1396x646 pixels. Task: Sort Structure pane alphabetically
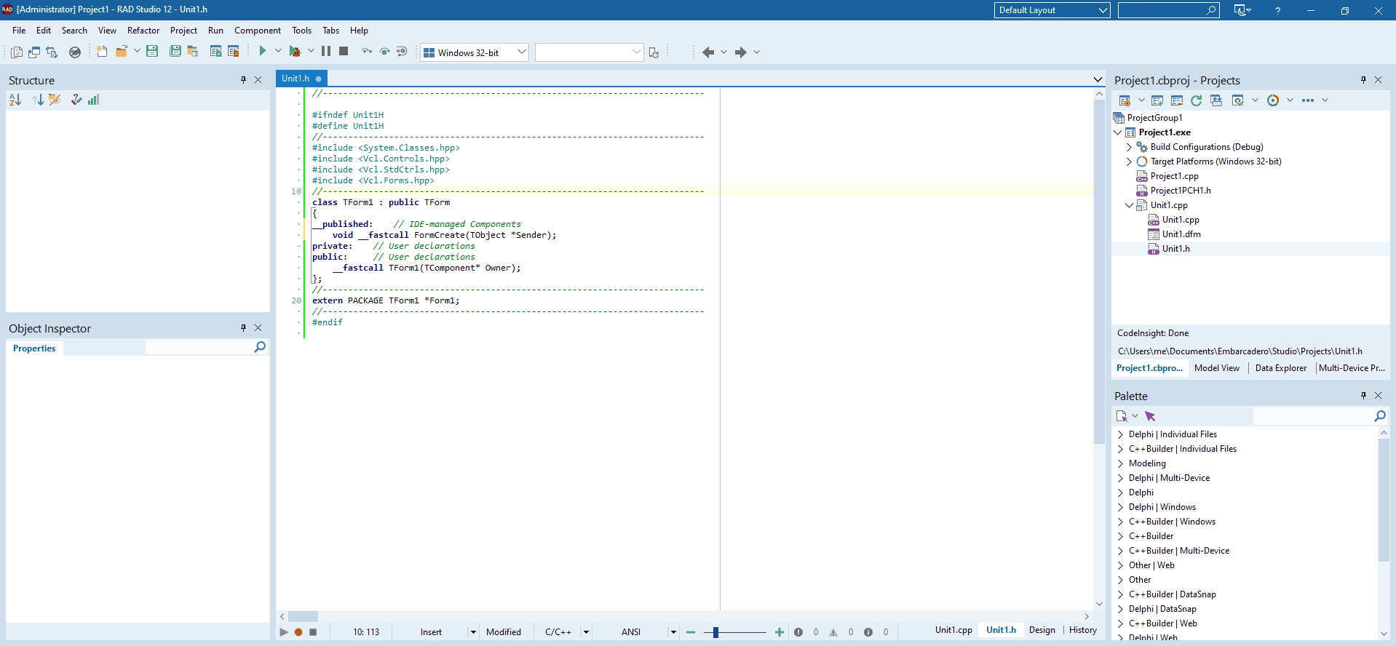point(15,100)
